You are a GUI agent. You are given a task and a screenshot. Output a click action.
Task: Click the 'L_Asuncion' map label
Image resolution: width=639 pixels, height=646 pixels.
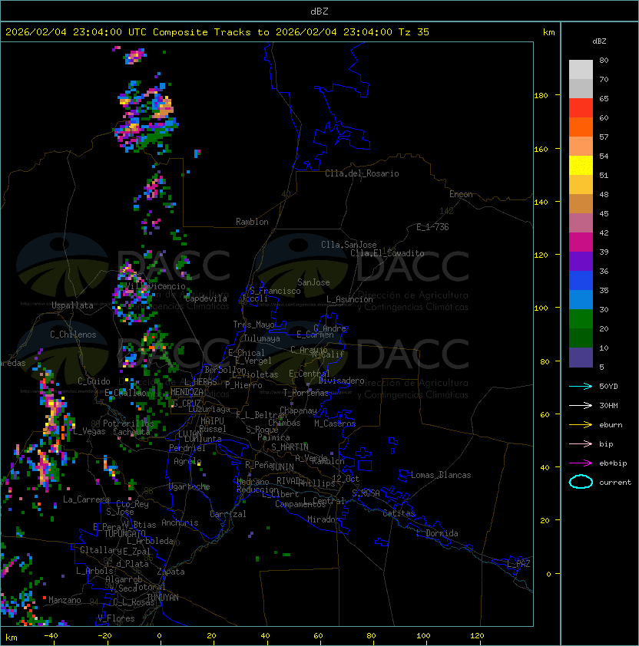click(x=349, y=299)
